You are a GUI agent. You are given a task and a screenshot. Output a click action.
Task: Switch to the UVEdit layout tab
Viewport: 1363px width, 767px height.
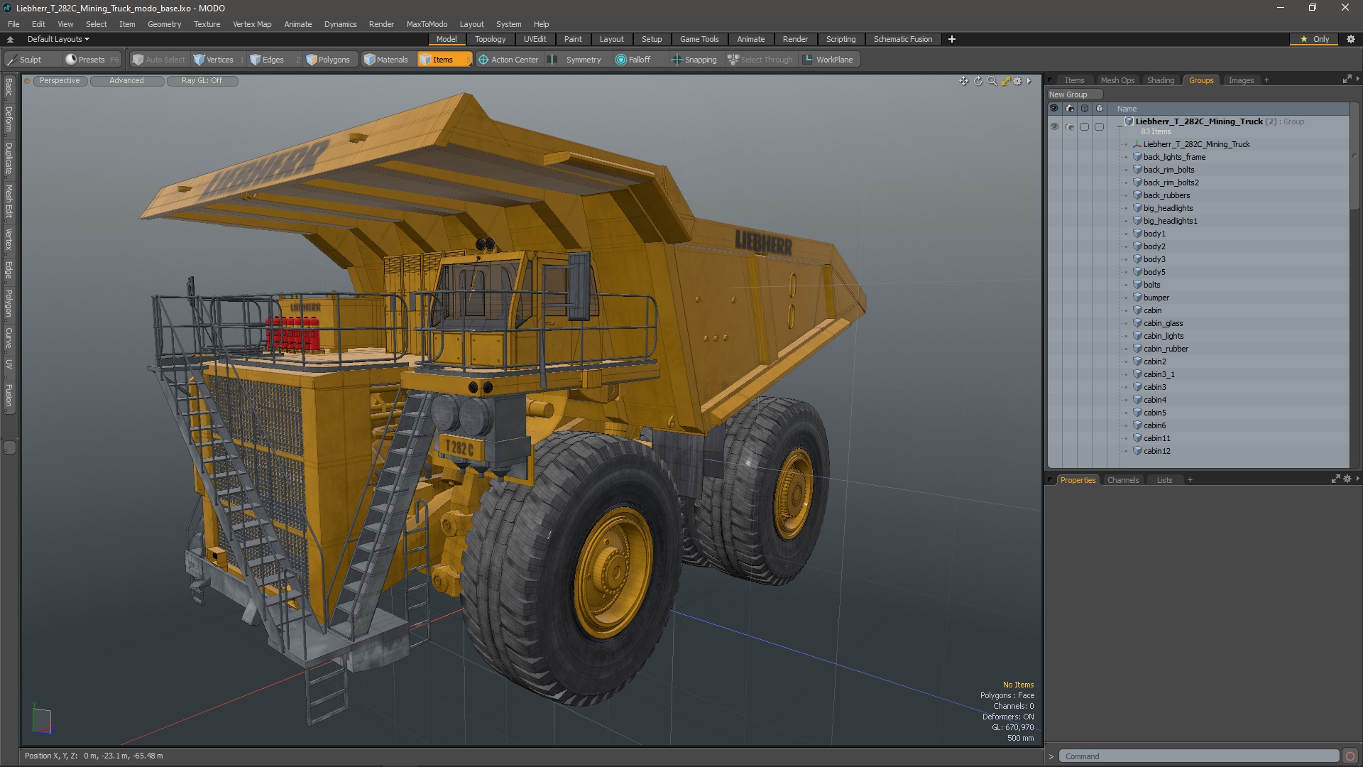click(535, 39)
